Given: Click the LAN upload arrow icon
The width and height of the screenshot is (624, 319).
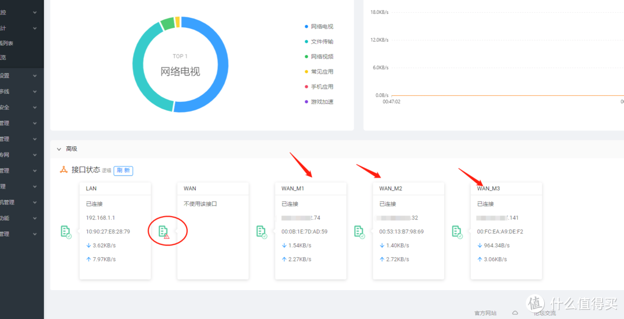Looking at the screenshot, I should tap(88, 259).
